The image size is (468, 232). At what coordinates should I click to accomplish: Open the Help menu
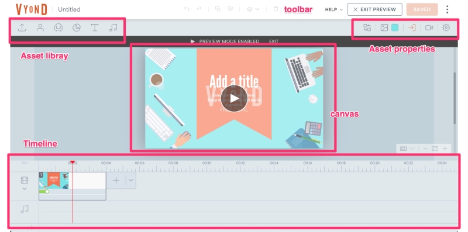[x=333, y=9]
